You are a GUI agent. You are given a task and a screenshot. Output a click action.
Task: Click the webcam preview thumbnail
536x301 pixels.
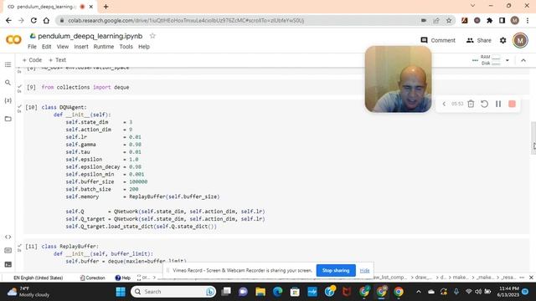399,79
